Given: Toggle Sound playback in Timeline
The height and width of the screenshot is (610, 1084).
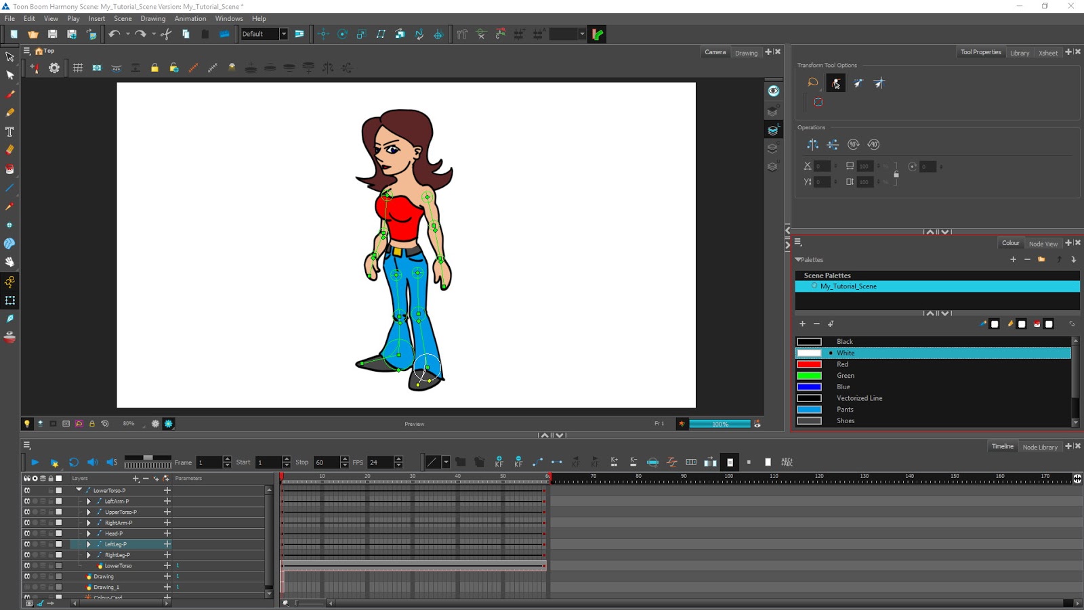Looking at the screenshot, I should pos(92,462).
